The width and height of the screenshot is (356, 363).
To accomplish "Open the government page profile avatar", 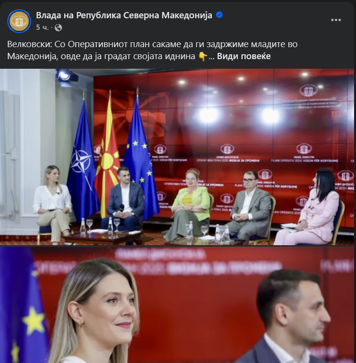I will tap(19, 21).
